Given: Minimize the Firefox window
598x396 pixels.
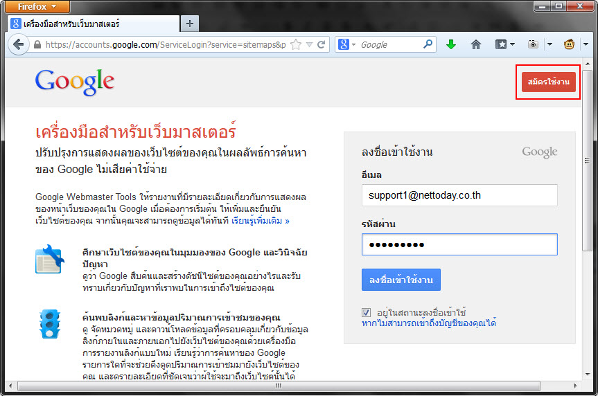Looking at the screenshot, I should (542, 6).
